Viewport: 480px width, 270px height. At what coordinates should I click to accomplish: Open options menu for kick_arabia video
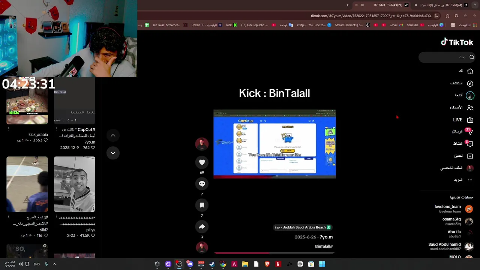9,129
